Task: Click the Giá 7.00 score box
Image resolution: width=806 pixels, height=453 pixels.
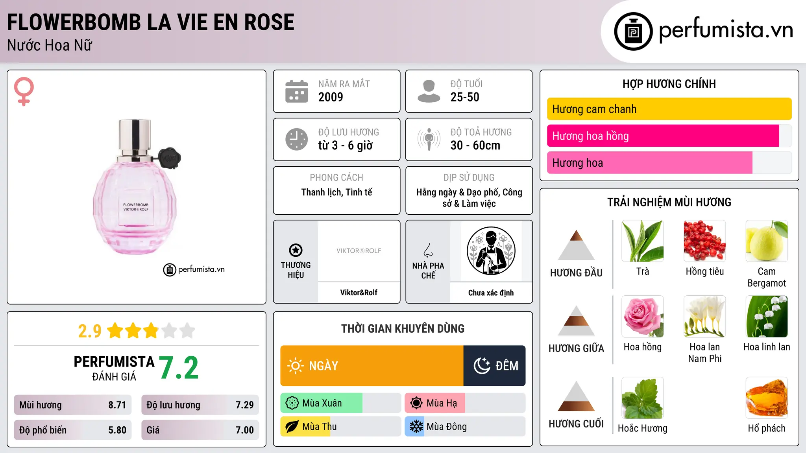Action: tap(200, 430)
